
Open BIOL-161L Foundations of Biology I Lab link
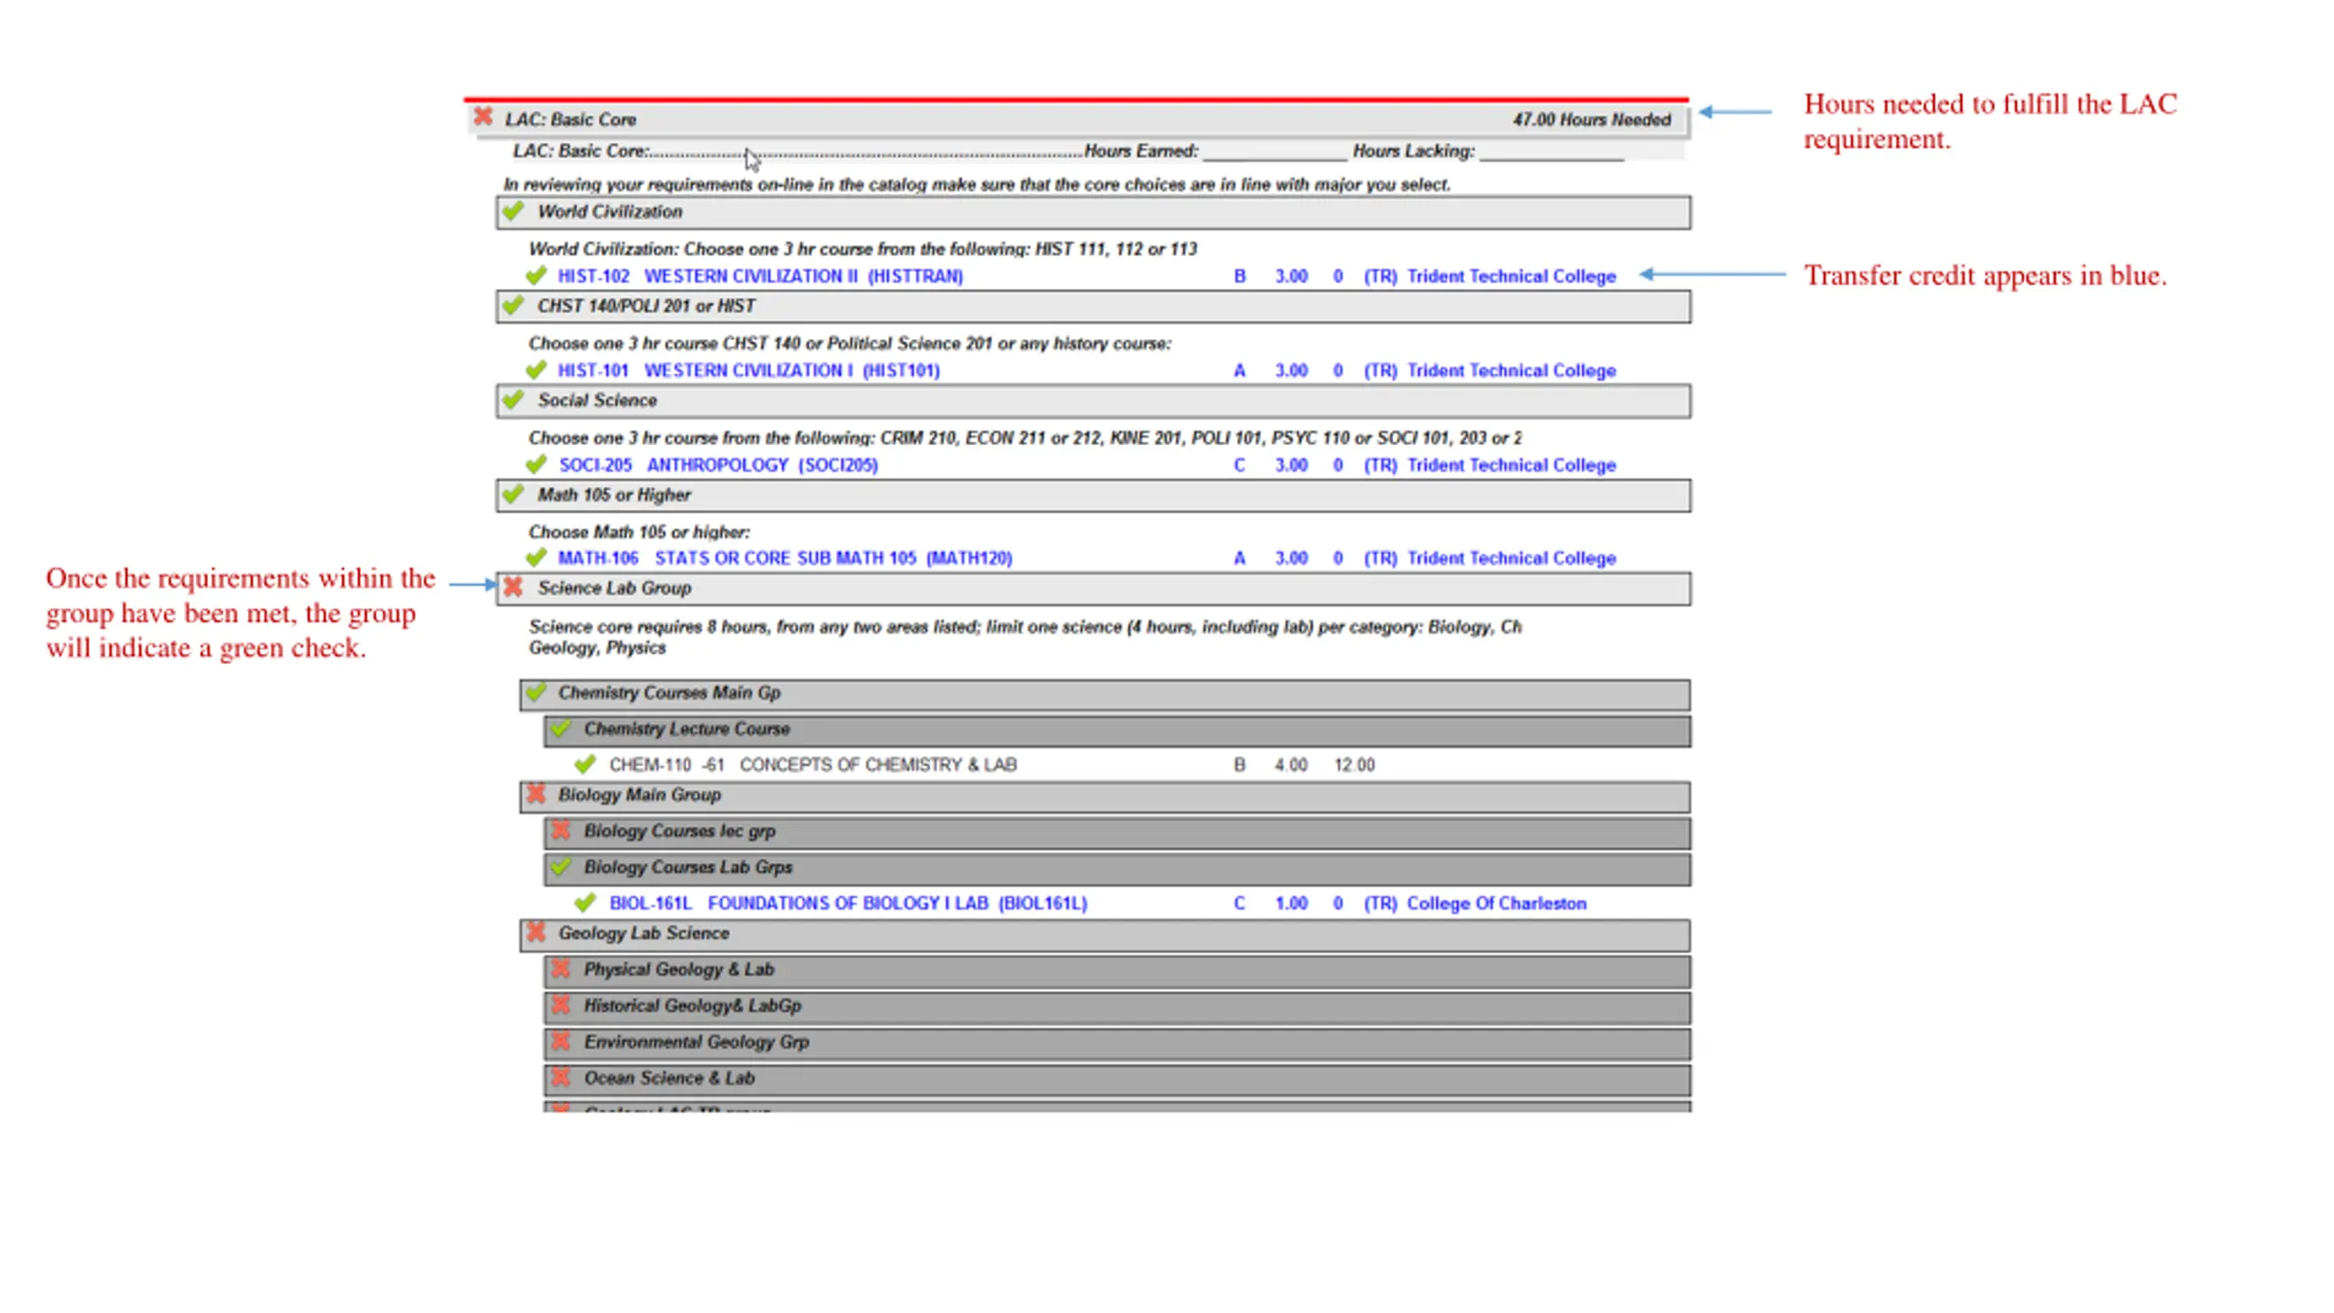(848, 904)
